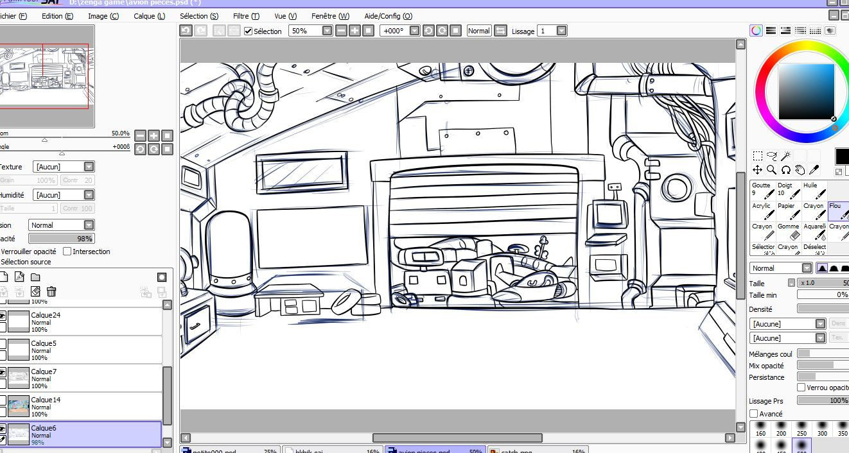Open the Sélection menu
The width and height of the screenshot is (849, 453).
click(x=199, y=16)
